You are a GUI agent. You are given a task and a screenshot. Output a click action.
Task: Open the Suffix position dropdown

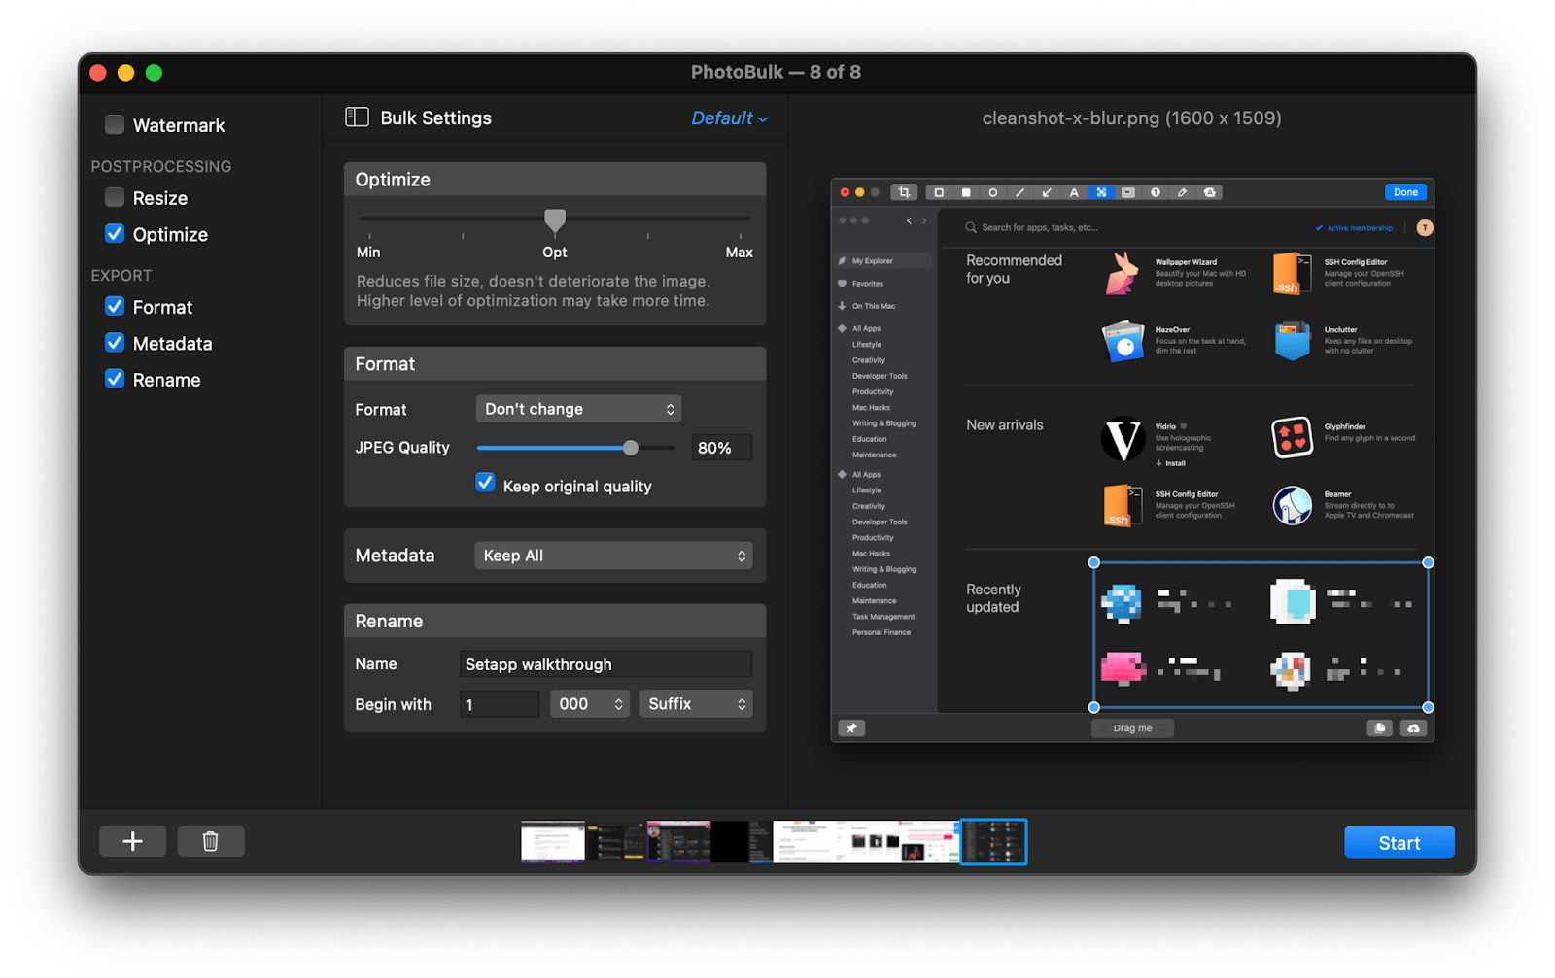point(696,703)
